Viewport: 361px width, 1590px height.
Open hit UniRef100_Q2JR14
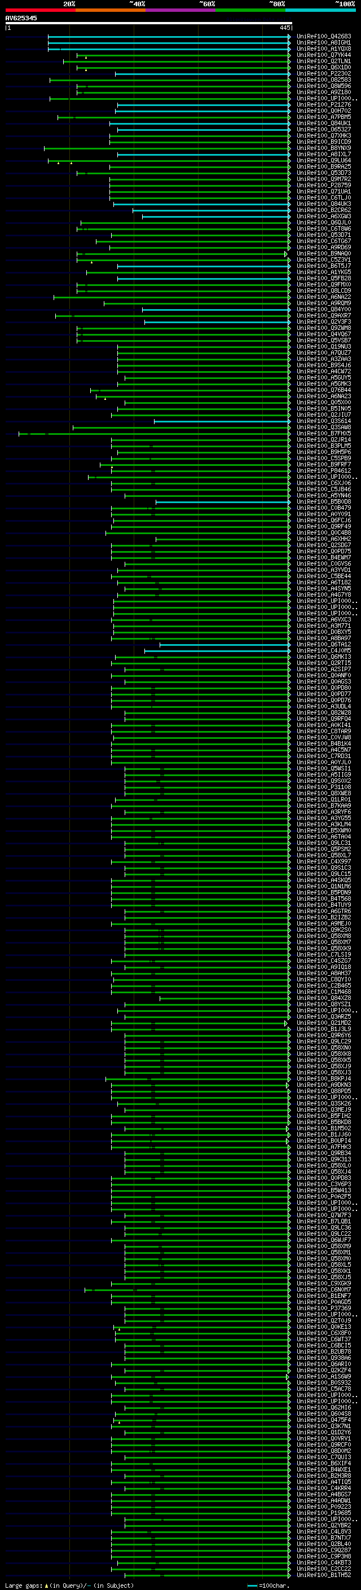point(323,439)
